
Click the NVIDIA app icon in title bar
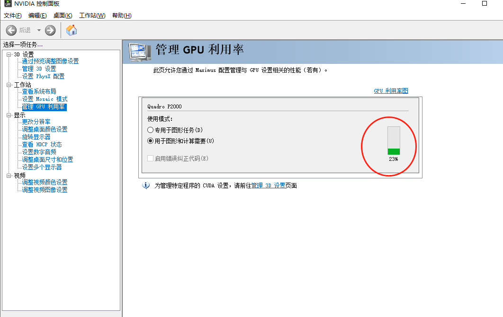pos(8,3)
